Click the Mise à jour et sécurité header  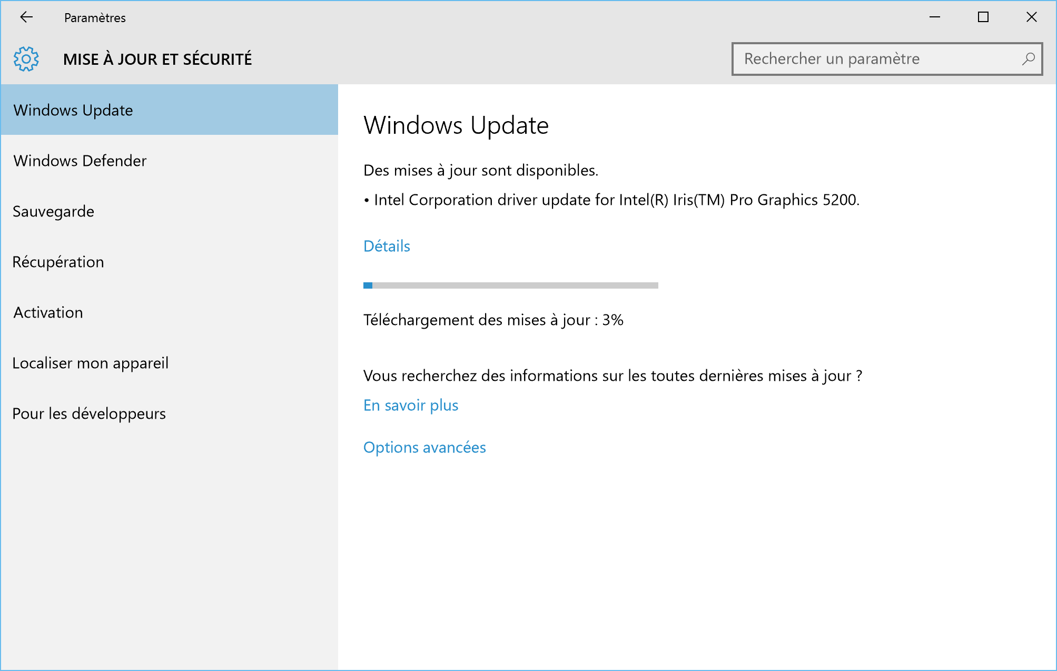point(157,59)
